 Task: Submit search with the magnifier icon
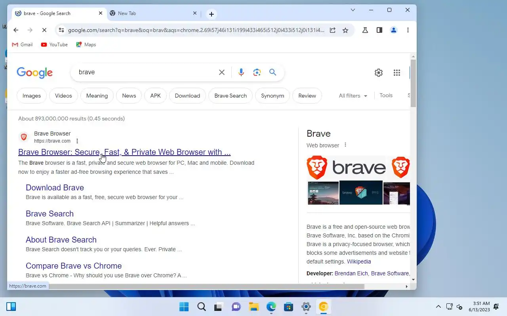click(x=273, y=72)
